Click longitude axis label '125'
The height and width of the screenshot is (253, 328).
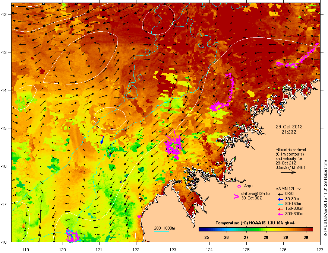[246, 249]
